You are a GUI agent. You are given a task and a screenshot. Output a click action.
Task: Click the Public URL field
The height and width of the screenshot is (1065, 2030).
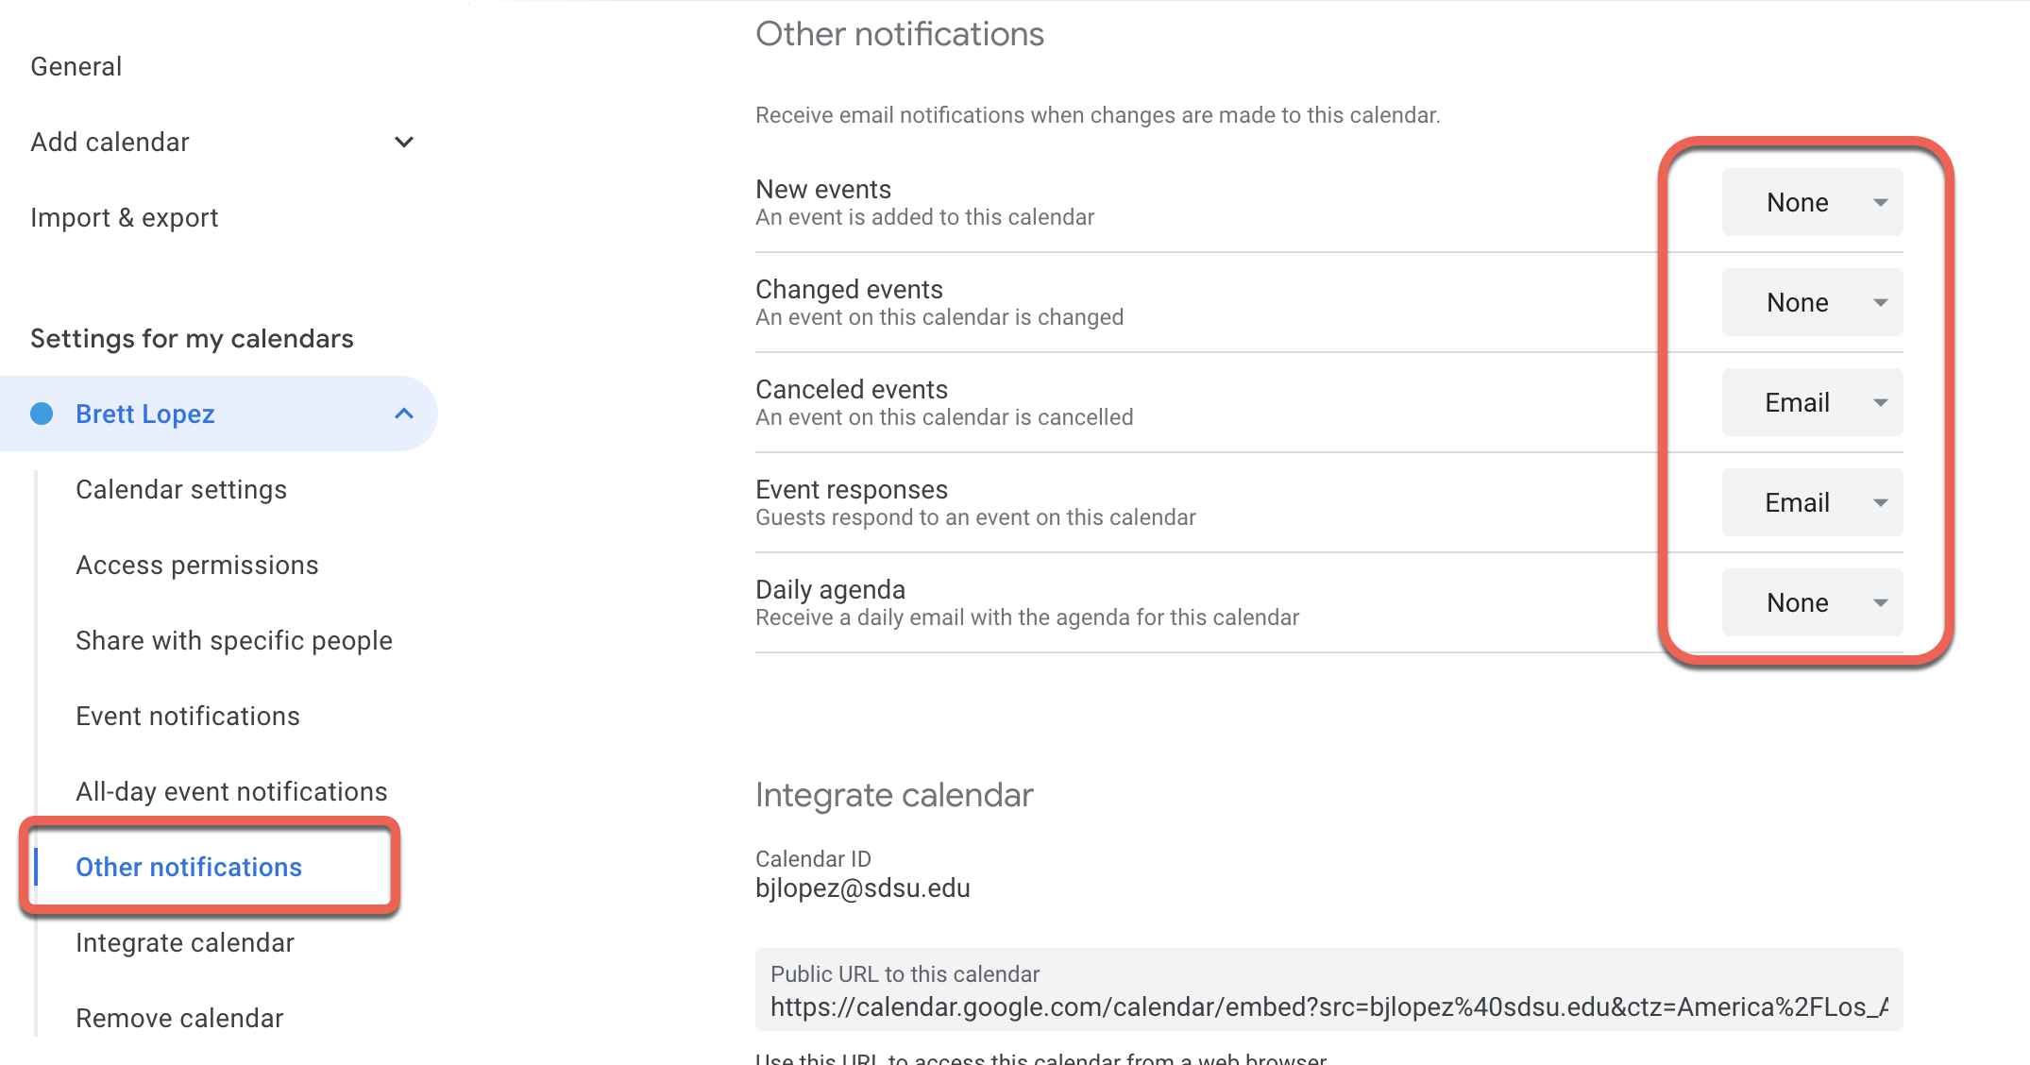1328,1006
